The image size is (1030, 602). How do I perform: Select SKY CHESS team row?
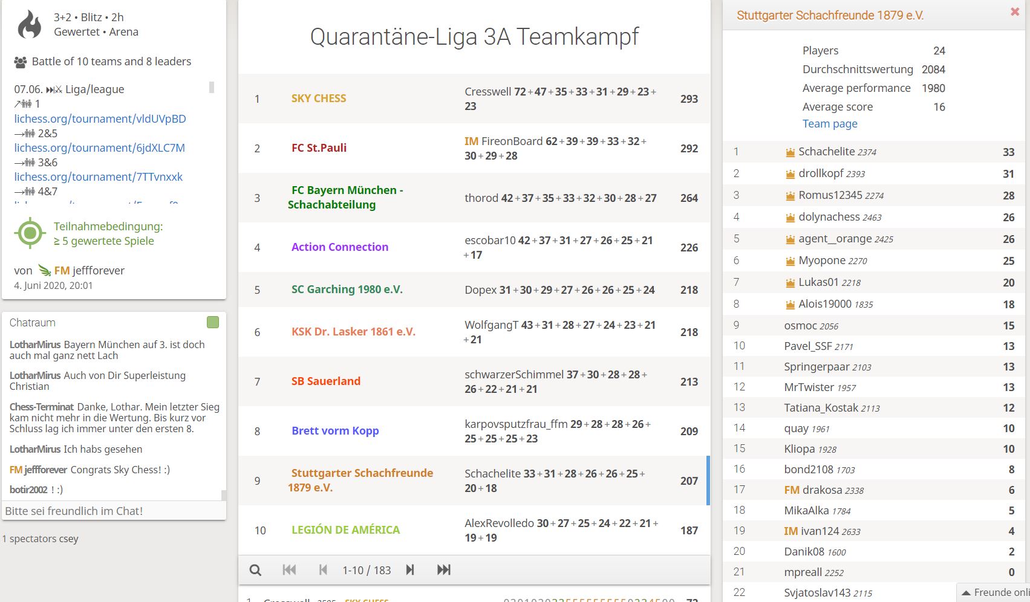point(474,99)
